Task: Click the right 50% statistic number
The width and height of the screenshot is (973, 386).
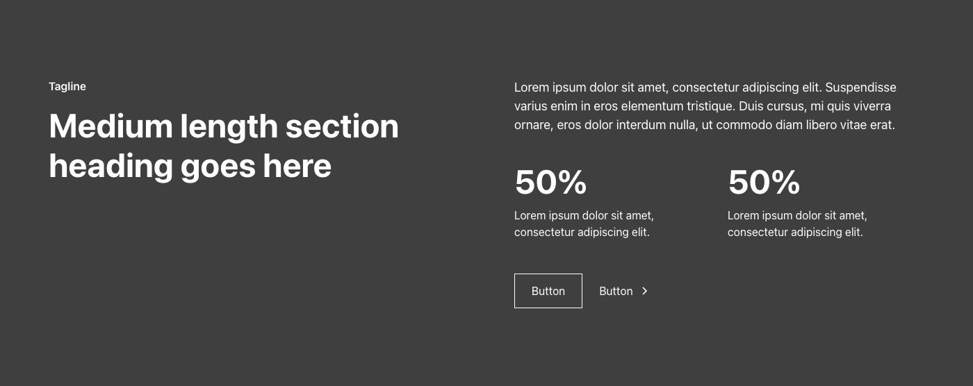Action: click(x=763, y=183)
